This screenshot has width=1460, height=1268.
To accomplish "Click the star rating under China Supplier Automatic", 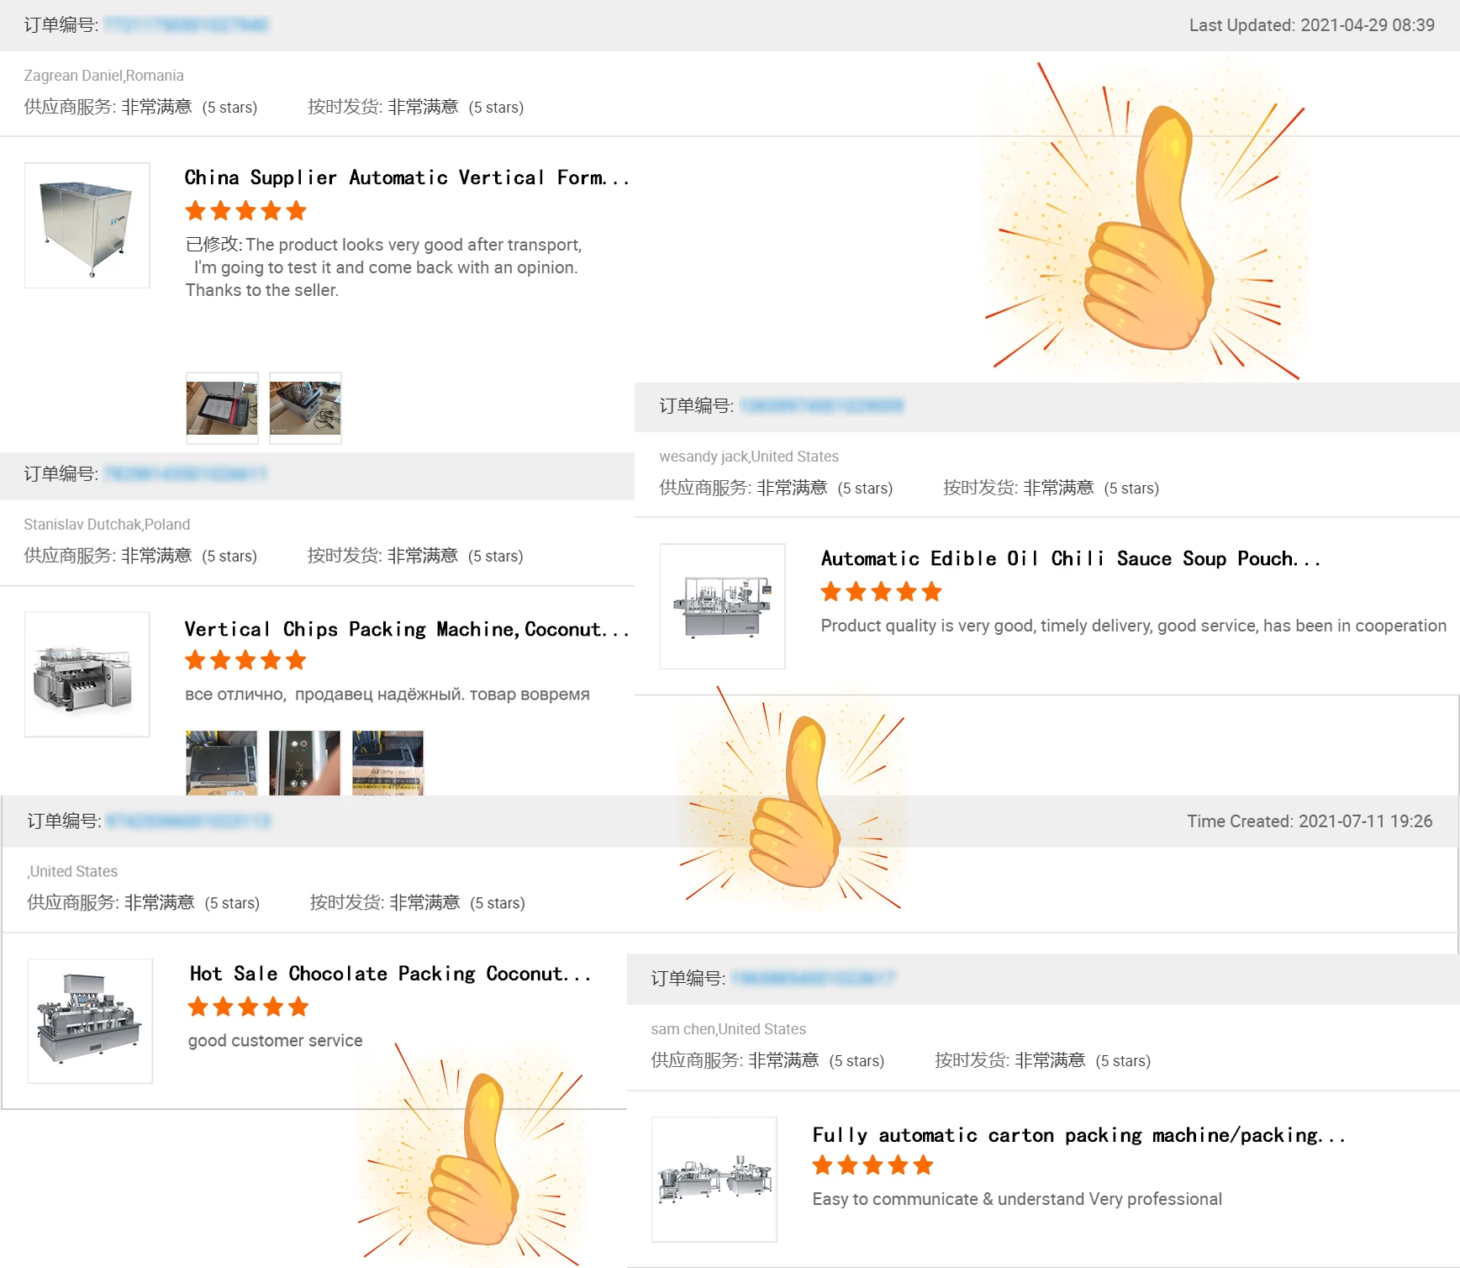I will coord(245,211).
